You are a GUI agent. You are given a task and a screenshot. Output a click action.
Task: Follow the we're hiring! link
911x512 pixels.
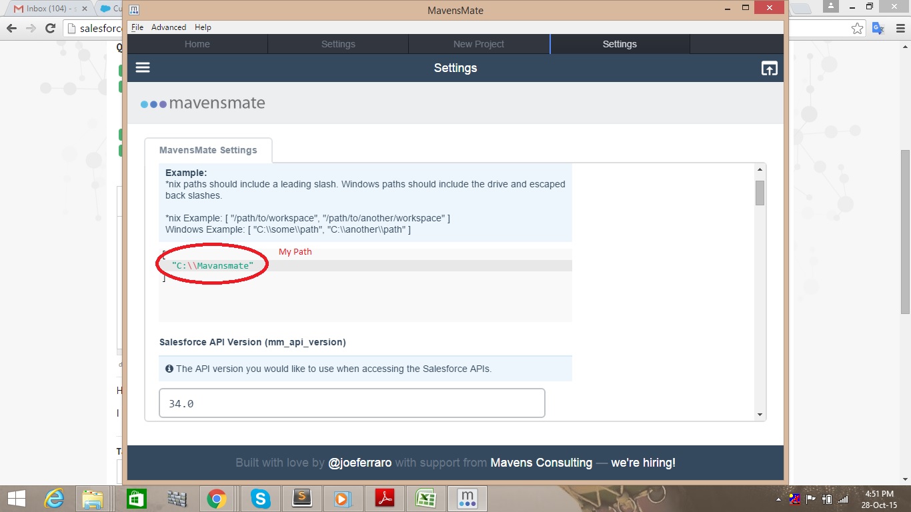pyautogui.click(x=643, y=463)
